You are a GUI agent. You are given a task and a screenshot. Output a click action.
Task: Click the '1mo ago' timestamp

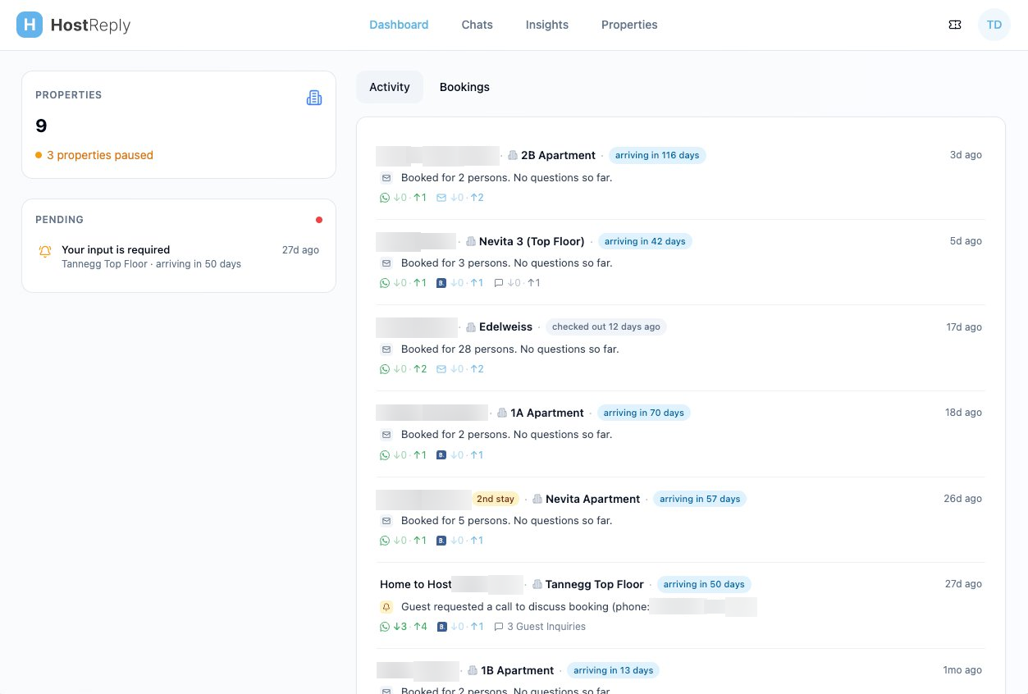pyautogui.click(x=962, y=670)
